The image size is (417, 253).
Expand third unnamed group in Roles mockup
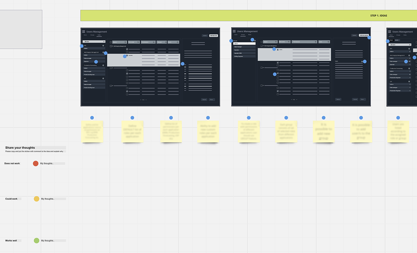tap(112, 85)
